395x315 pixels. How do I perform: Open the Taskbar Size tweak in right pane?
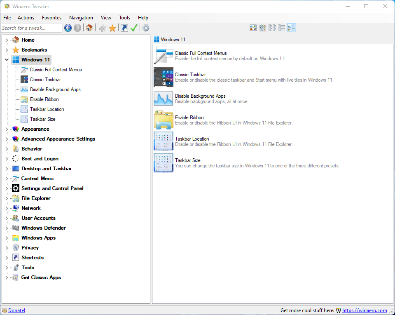click(188, 160)
